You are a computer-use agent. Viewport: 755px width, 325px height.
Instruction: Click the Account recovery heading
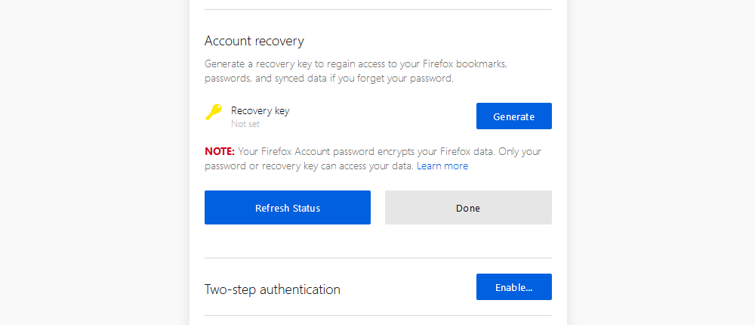tap(254, 41)
